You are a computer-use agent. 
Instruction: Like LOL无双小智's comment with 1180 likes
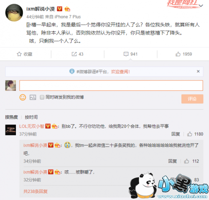(190, 134)
